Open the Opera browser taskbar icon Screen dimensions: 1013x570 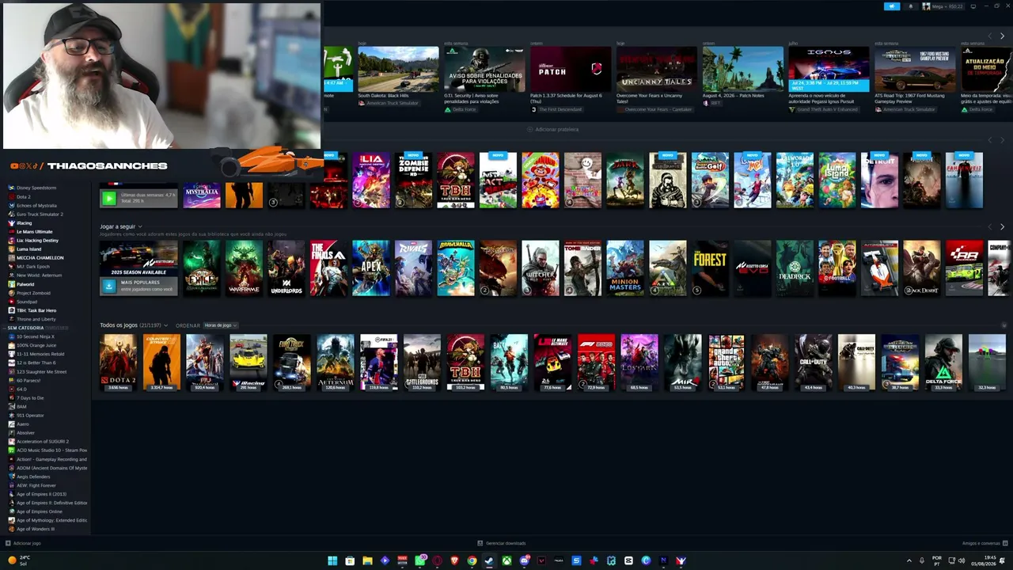tap(437, 560)
